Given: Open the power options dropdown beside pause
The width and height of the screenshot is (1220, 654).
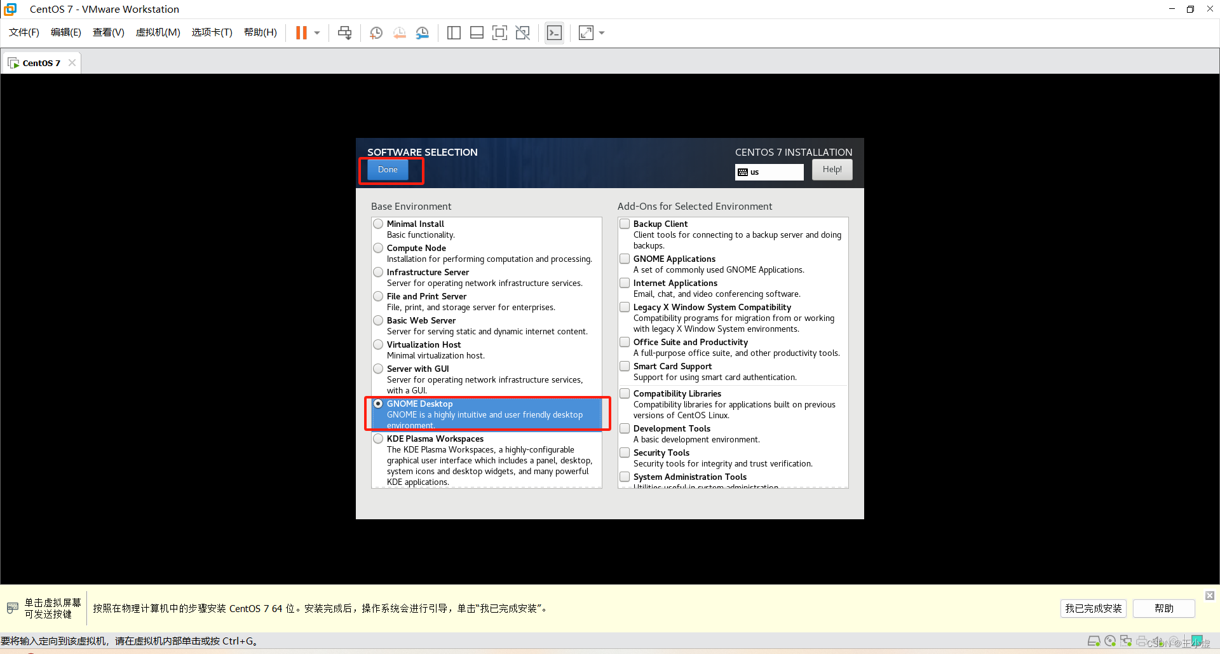Looking at the screenshot, I should coord(317,33).
